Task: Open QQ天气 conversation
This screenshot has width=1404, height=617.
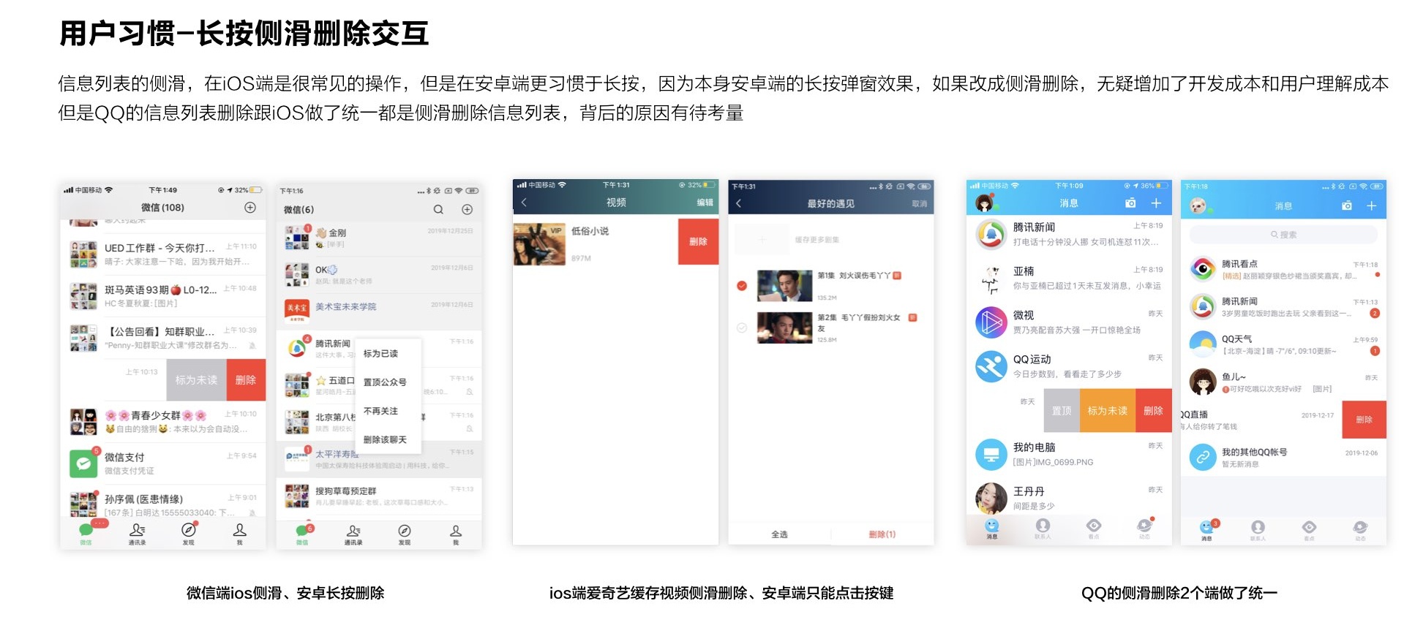Action: click(x=1284, y=344)
